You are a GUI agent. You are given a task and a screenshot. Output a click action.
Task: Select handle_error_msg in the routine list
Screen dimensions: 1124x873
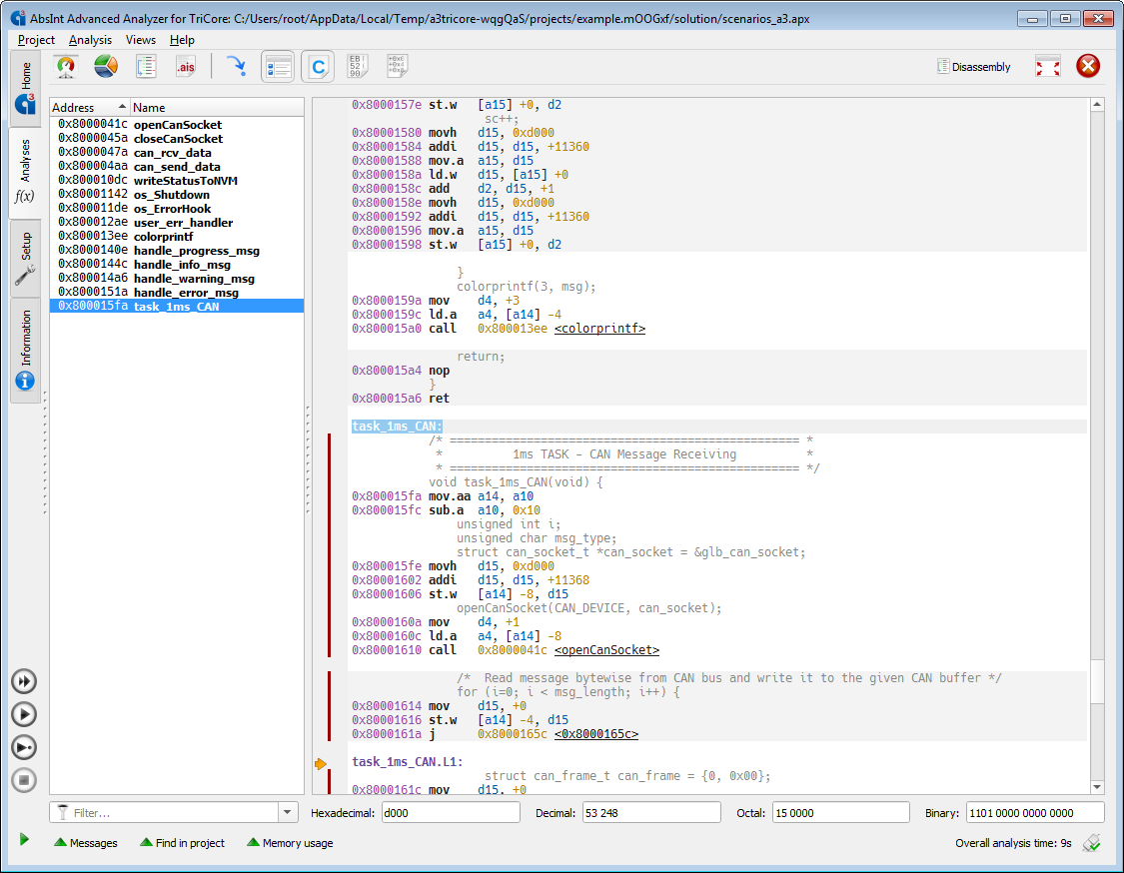(x=177, y=293)
